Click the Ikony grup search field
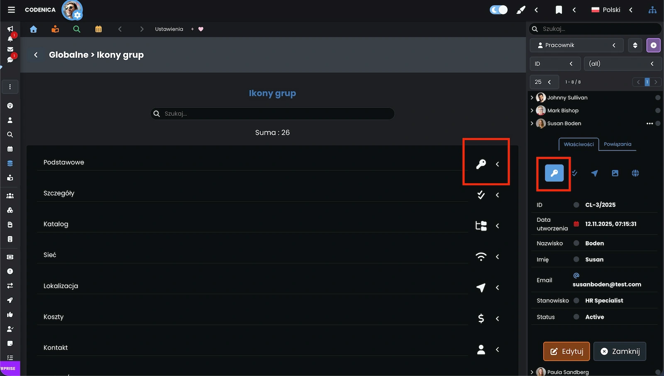Viewport: 664px width, 376px height. [x=272, y=114]
